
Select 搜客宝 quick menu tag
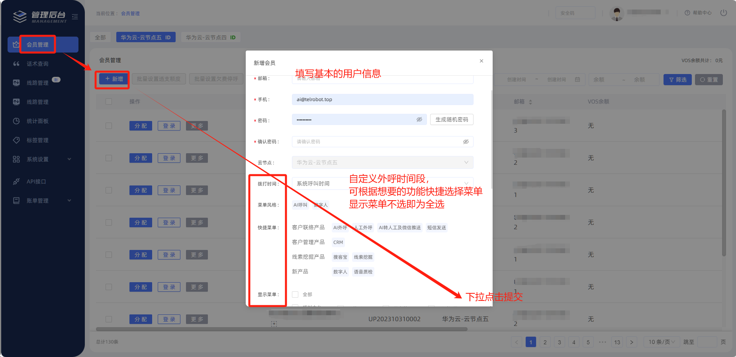[x=340, y=257]
